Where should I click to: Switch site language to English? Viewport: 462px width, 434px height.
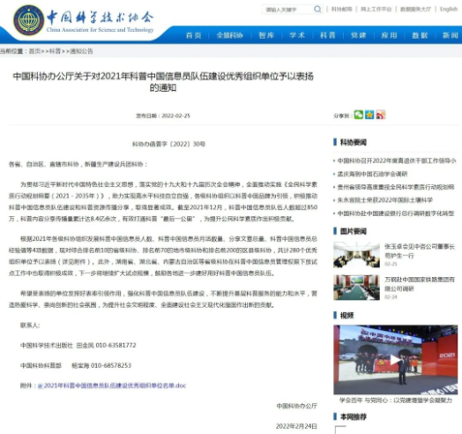449,9
